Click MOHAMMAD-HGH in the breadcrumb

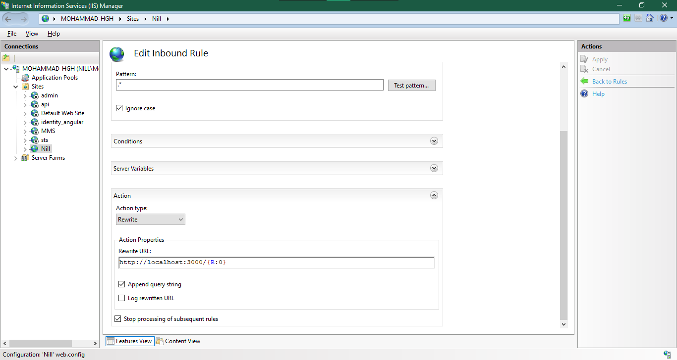[87, 19]
